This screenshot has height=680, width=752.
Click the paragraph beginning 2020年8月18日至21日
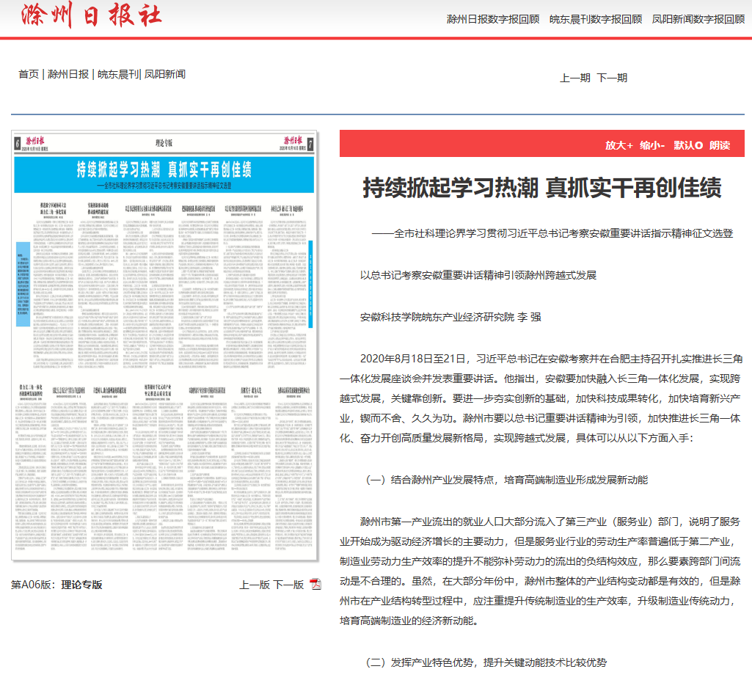[541, 398]
